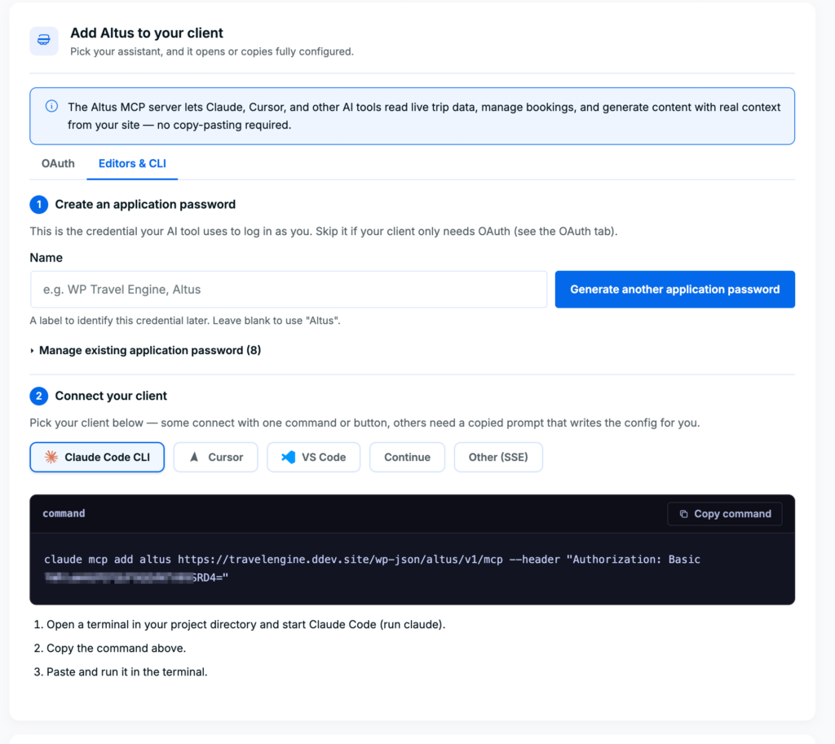835x744 pixels.
Task: Click the claude mcp add altus command text
Action: (372, 568)
